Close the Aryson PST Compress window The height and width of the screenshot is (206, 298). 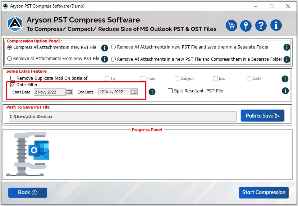click(x=288, y=6)
